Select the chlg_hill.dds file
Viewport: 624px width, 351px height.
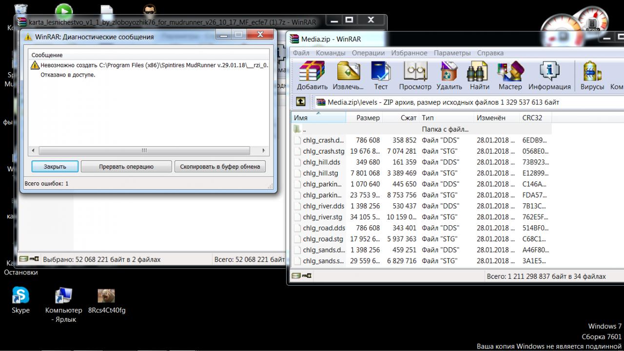[x=422, y=162]
